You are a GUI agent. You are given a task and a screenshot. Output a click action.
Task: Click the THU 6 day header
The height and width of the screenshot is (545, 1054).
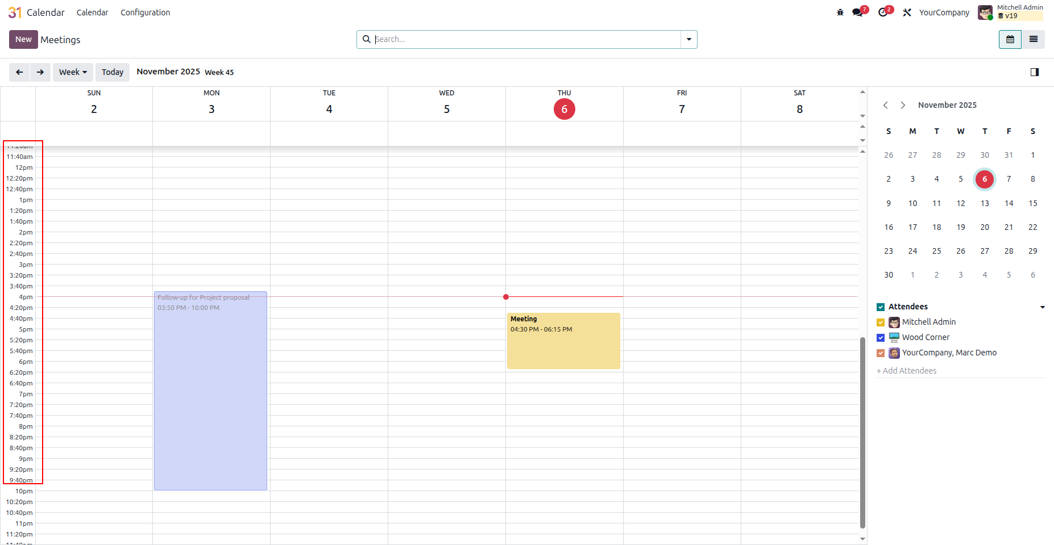tap(565, 103)
